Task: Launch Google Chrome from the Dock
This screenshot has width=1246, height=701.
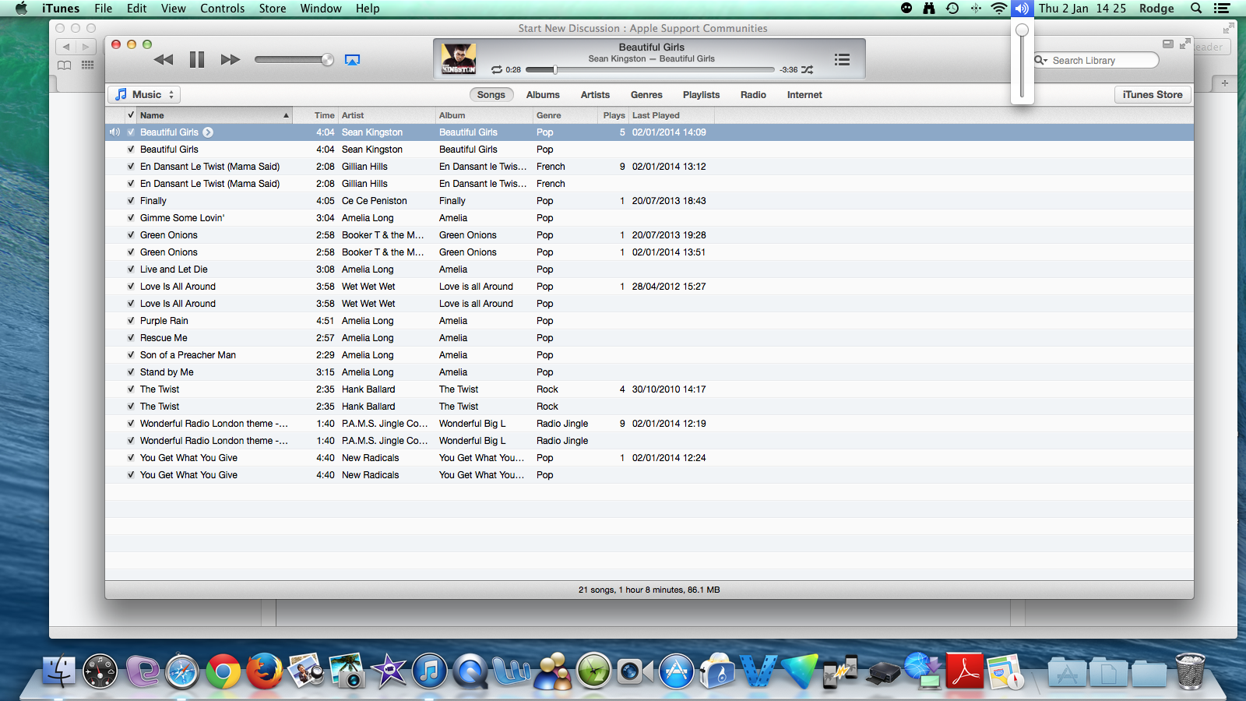Action: [x=224, y=671]
